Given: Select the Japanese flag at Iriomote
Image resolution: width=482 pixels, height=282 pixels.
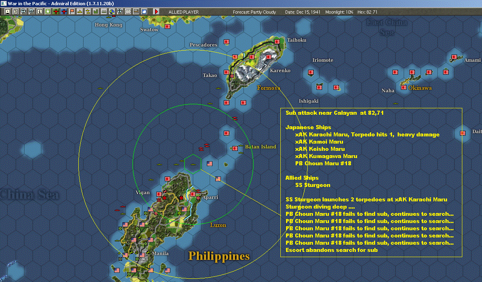Looking at the screenshot, I should click(311, 72).
